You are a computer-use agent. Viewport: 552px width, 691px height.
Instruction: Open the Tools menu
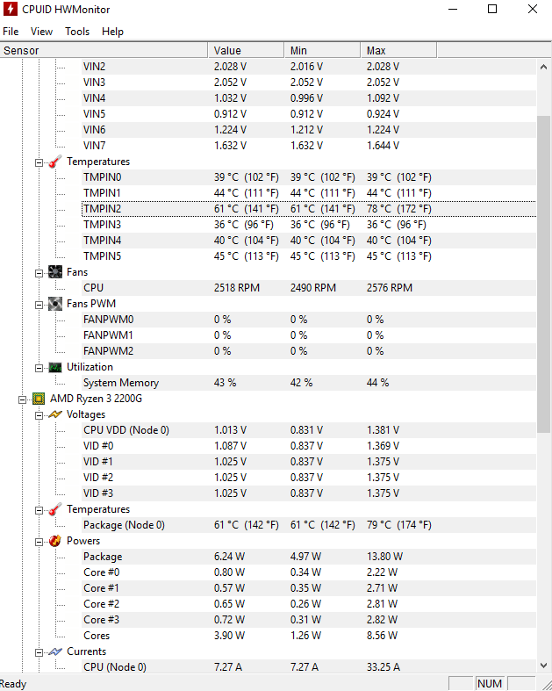click(x=77, y=32)
